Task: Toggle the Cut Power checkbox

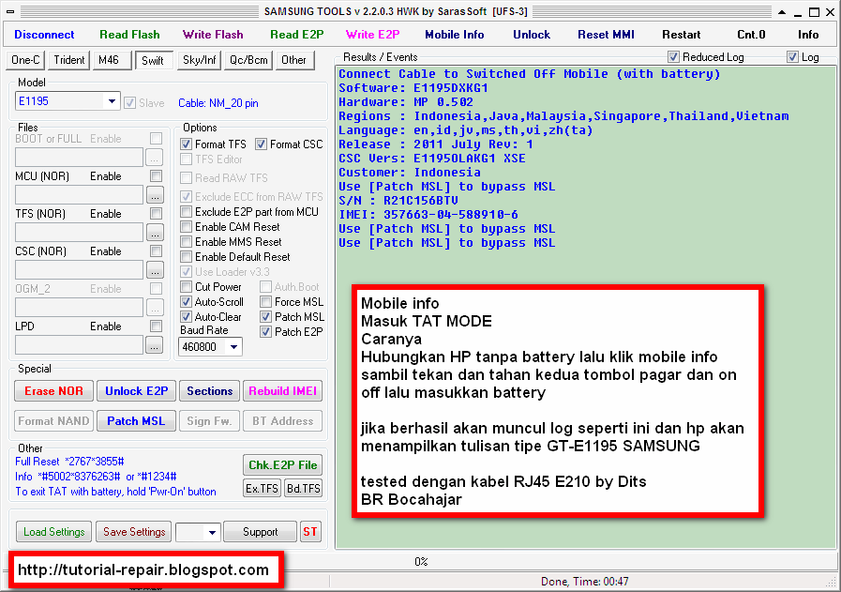Action: click(187, 287)
